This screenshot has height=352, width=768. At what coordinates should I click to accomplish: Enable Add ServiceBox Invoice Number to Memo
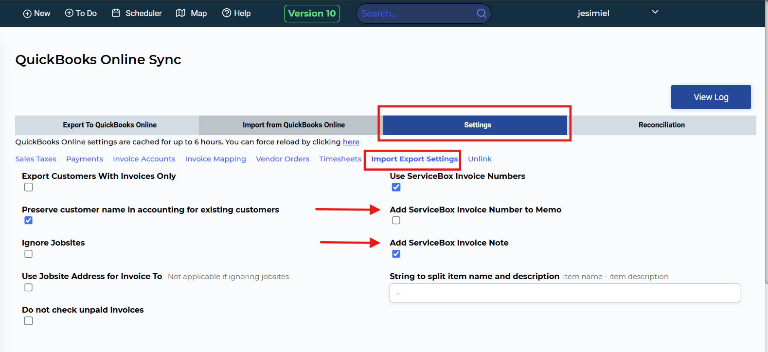[396, 221]
